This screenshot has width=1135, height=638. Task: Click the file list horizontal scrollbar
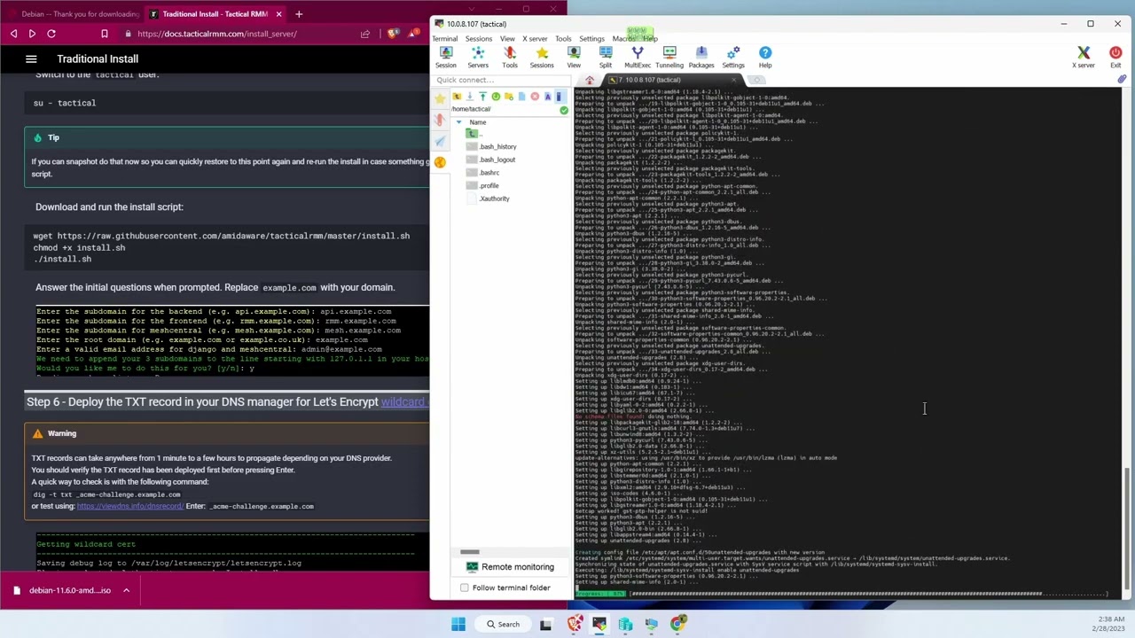click(x=470, y=551)
